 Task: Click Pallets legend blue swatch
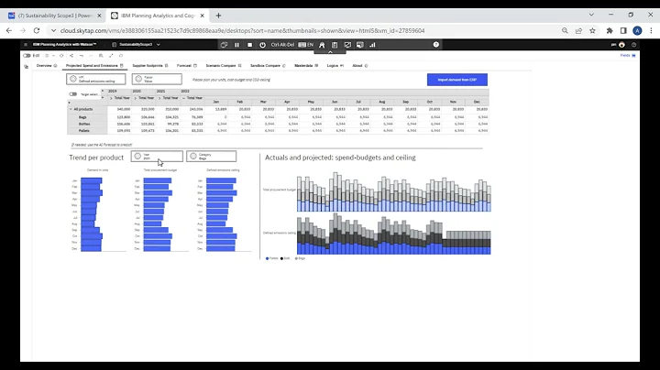coord(268,258)
